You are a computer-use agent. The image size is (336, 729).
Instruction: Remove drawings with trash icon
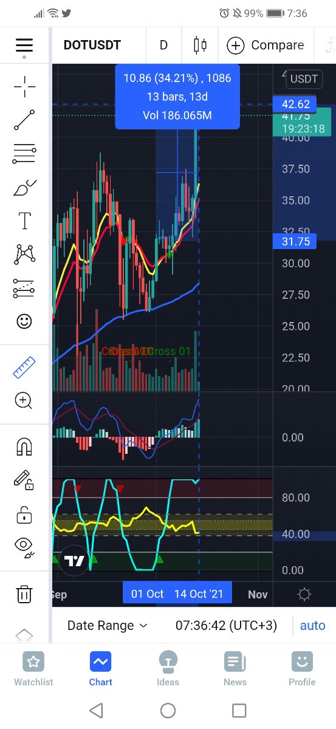24,593
